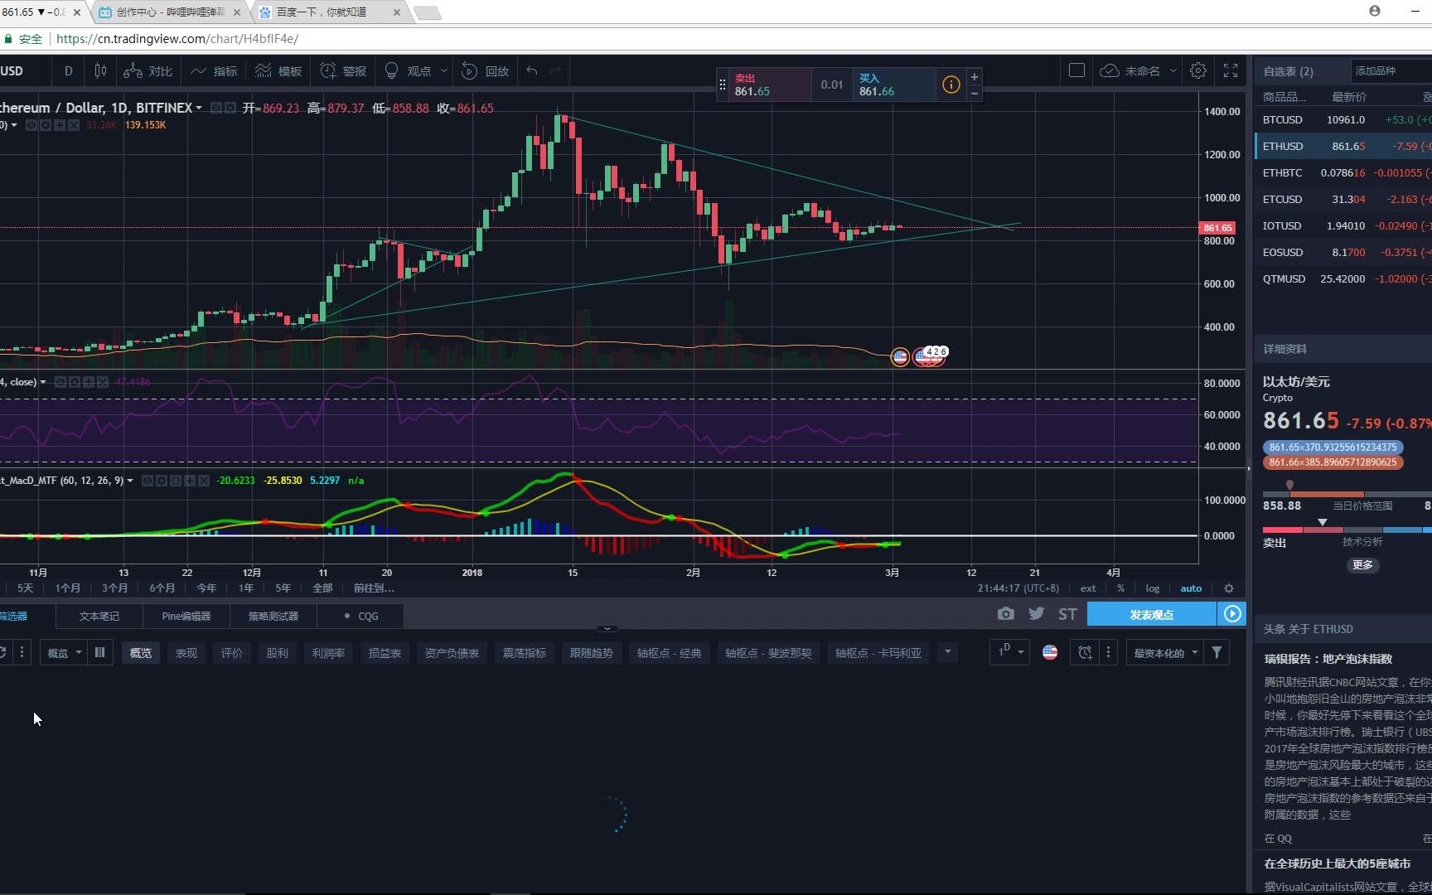Image resolution: width=1432 pixels, height=895 pixels.
Task: Set chart range to 全部
Action: [x=322, y=588]
